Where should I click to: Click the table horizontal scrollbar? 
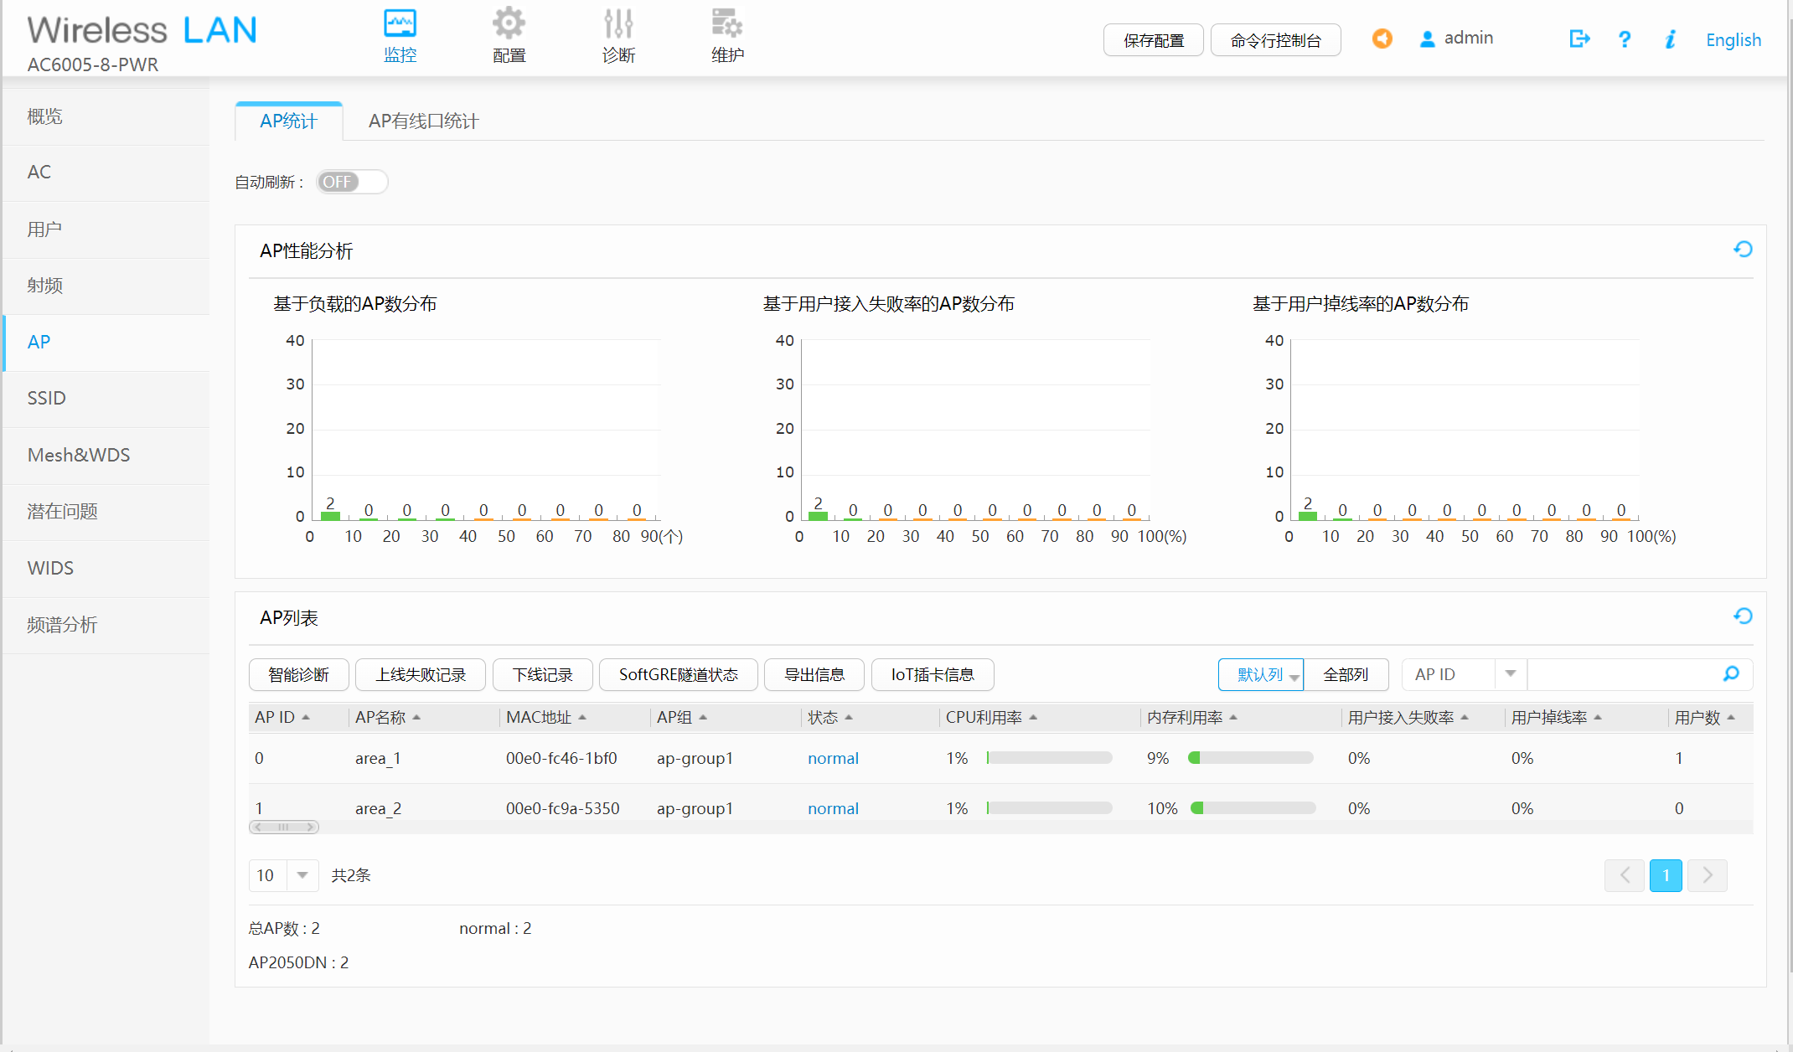coord(284,827)
